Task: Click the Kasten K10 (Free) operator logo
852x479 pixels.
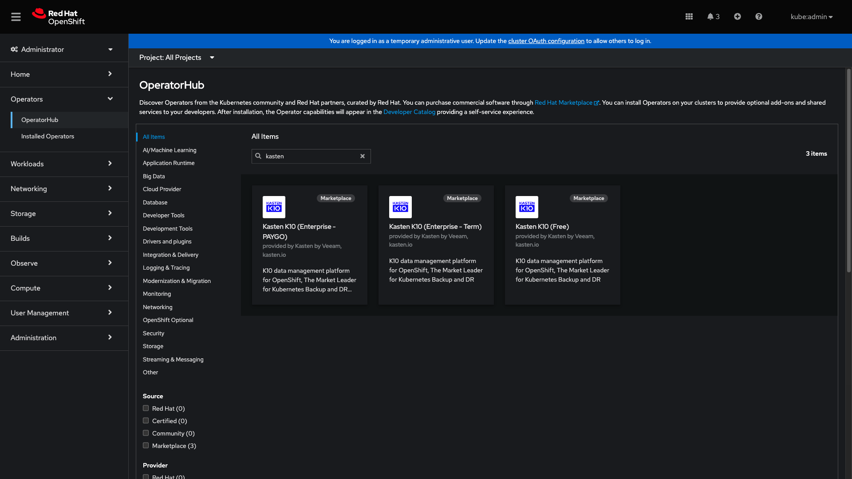Action: tap(526, 207)
